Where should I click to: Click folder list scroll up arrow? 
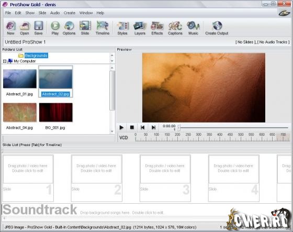(112, 55)
